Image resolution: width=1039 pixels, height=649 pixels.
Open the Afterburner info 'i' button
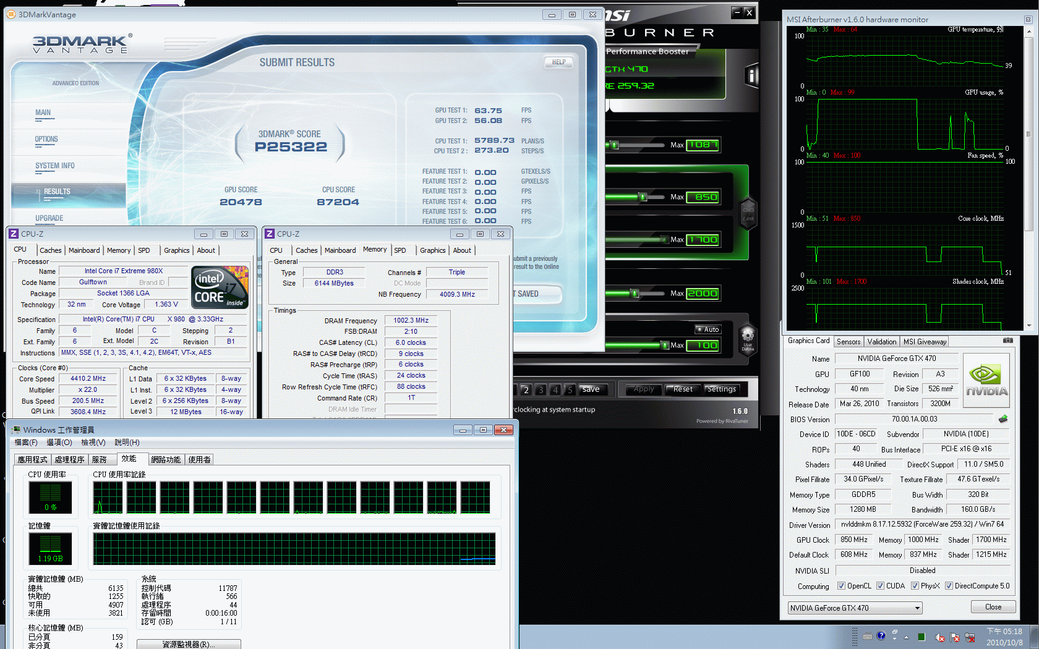pyautogui.click(x=751, y=75)
